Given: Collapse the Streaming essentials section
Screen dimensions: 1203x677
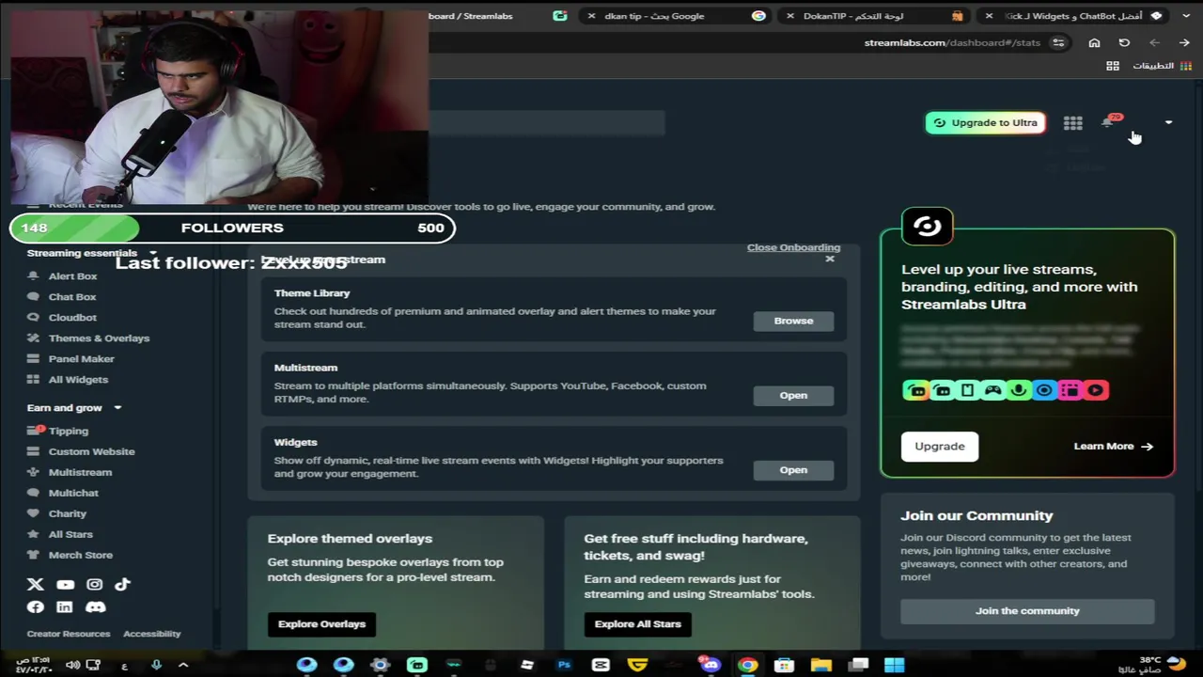Looking at the screenshot, I should (153, 253).
